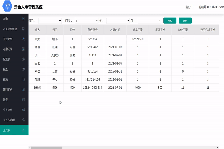This screenshot has width=224, height=149.
Task: Open the 部门 department dropdown
Action: (50, 21)
